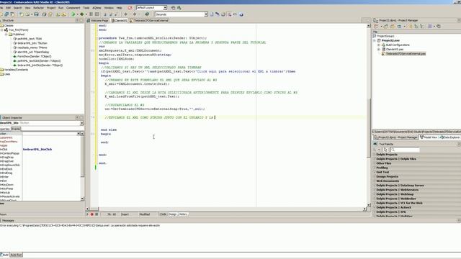Switch to the History view tab
The height and width of the screenshot is (259, 461).
(183, 214)
